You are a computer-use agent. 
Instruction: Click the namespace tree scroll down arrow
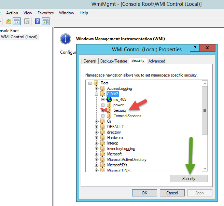(205, 168)
